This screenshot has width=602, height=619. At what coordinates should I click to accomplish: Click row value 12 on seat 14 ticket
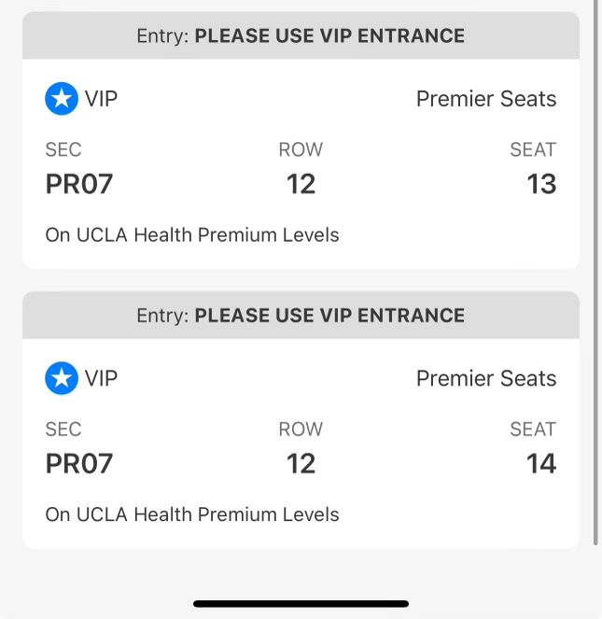pyautogui.click(x=301, y=463)
